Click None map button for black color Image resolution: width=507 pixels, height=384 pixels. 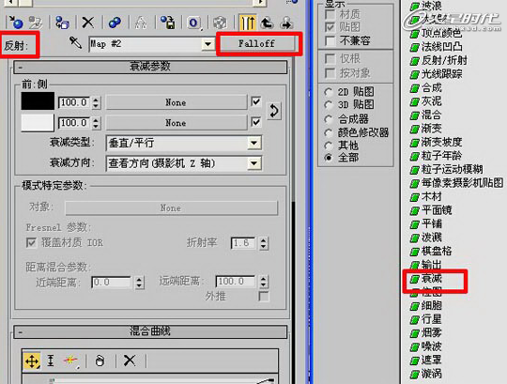tap(176, 102)
